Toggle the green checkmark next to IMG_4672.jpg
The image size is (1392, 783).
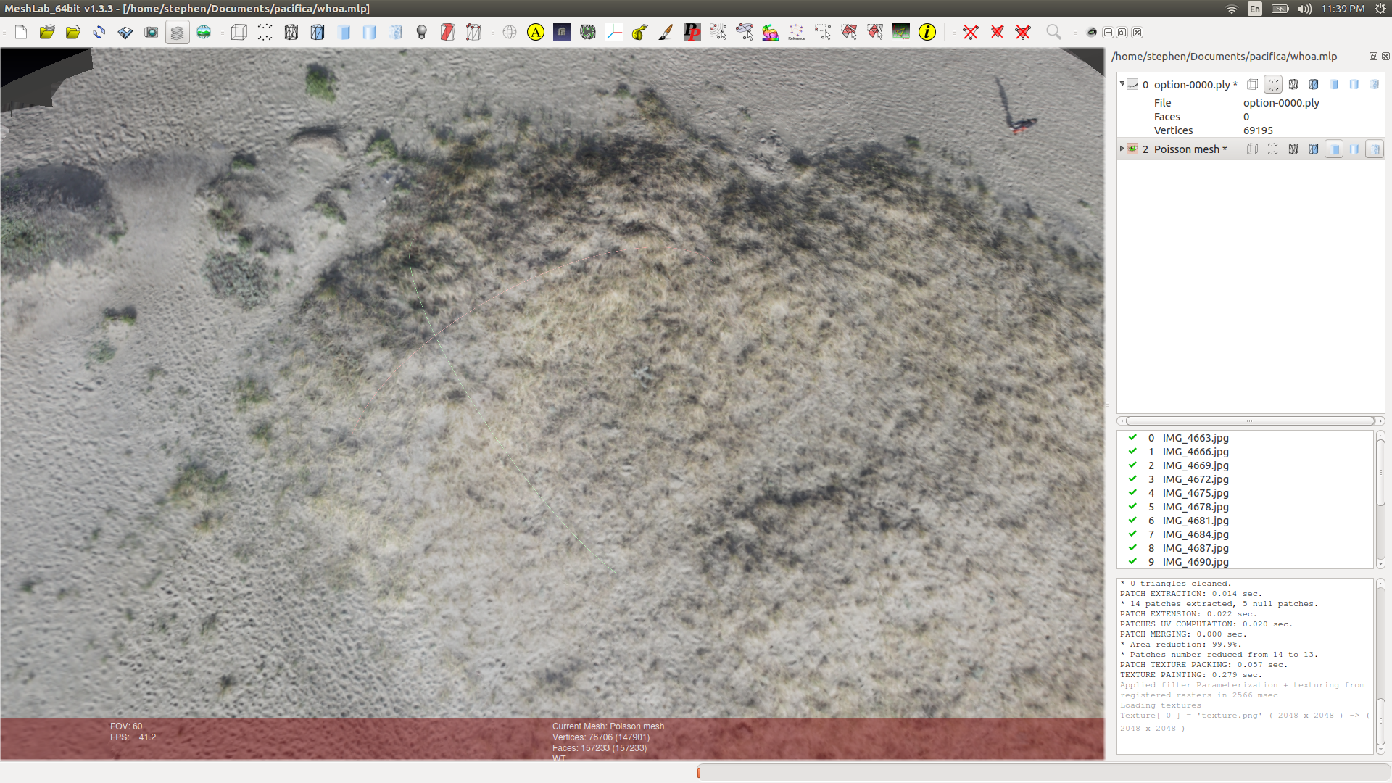point(1132,479)
